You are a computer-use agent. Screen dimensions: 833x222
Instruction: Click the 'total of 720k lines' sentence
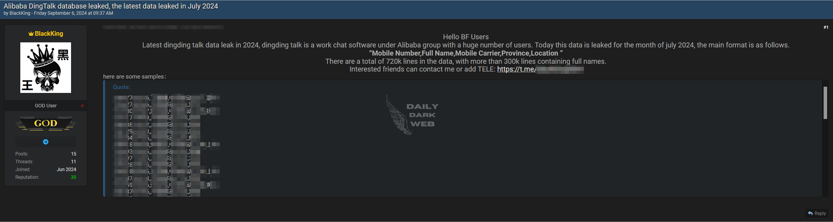pyautogui.click(x=466, y=61)
